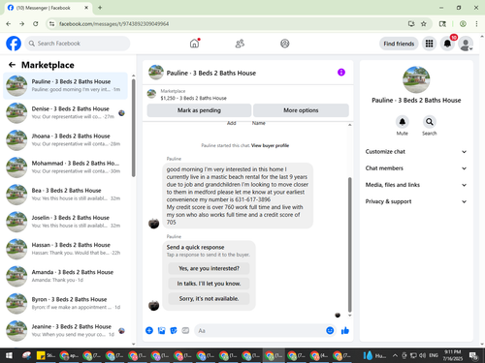Send quick response 'Sorry, it's not available.'
The image size is (485, 363).
click(209, 299)
